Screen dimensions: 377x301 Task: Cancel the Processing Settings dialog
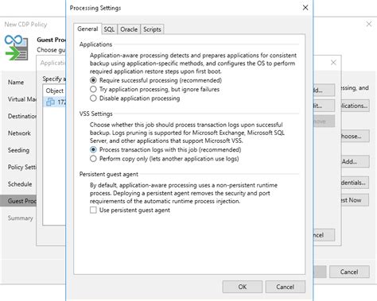point(285,287)
